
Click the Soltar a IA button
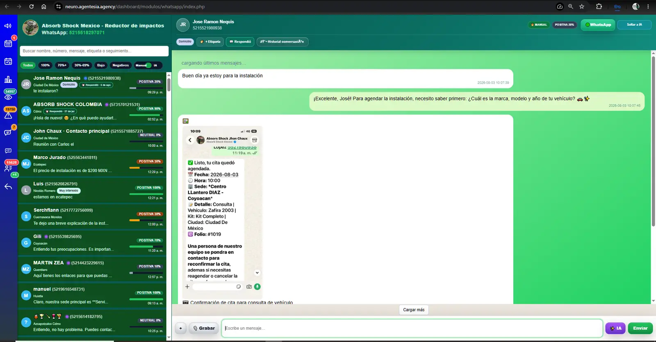[634, 25]
